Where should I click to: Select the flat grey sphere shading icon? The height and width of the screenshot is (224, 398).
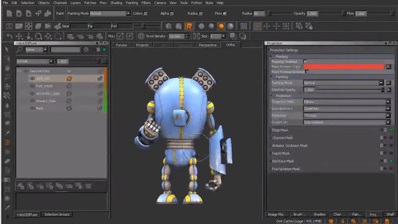coord(201,26)
